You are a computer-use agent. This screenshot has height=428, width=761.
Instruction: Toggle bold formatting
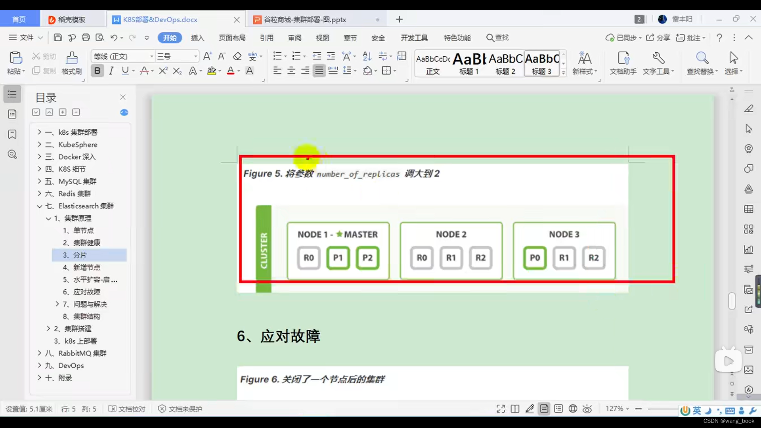point(97,70)
